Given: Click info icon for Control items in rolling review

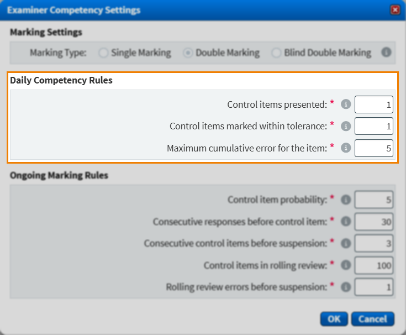Looking at the screenshot, I should pos(346,265).
